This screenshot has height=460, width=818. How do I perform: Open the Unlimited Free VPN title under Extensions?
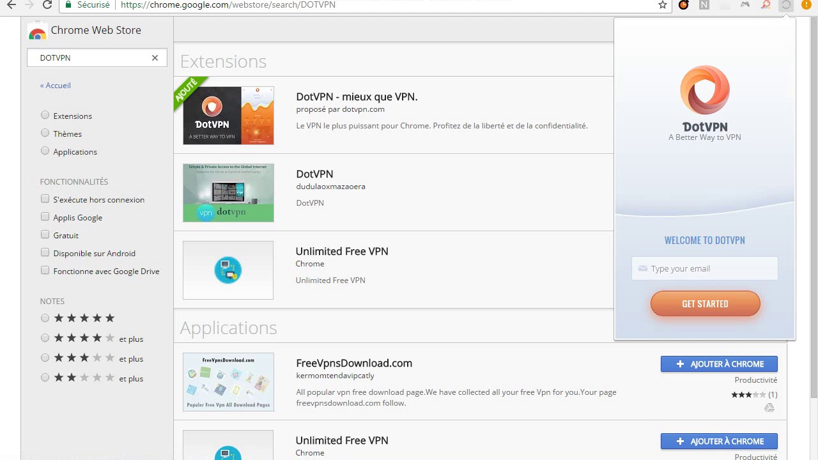point(342,251)
